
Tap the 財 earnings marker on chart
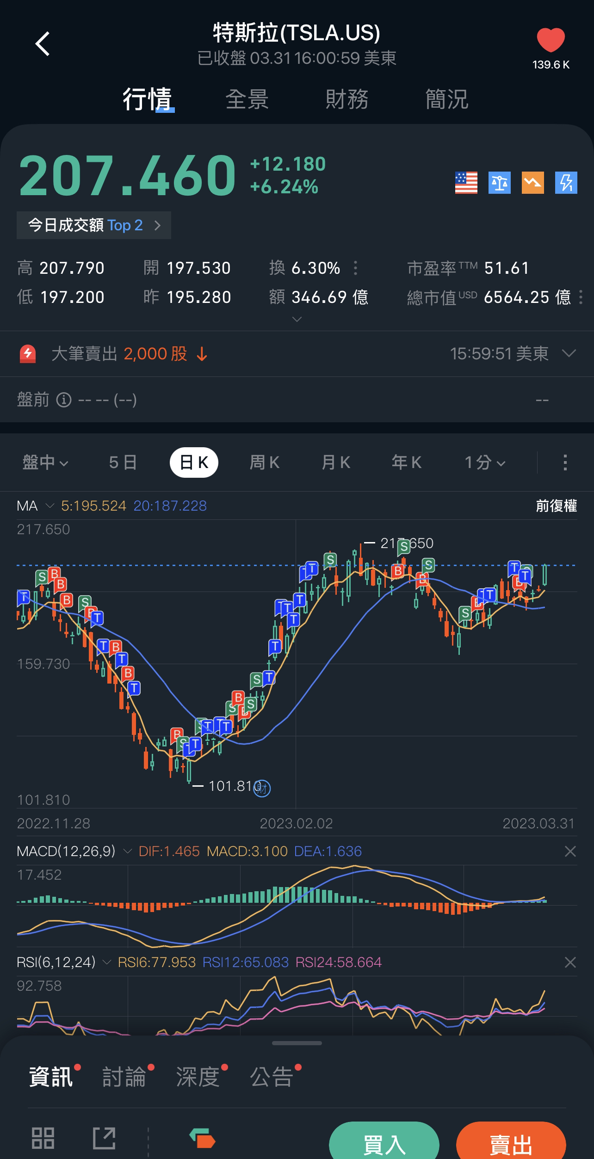coord(262,788)
